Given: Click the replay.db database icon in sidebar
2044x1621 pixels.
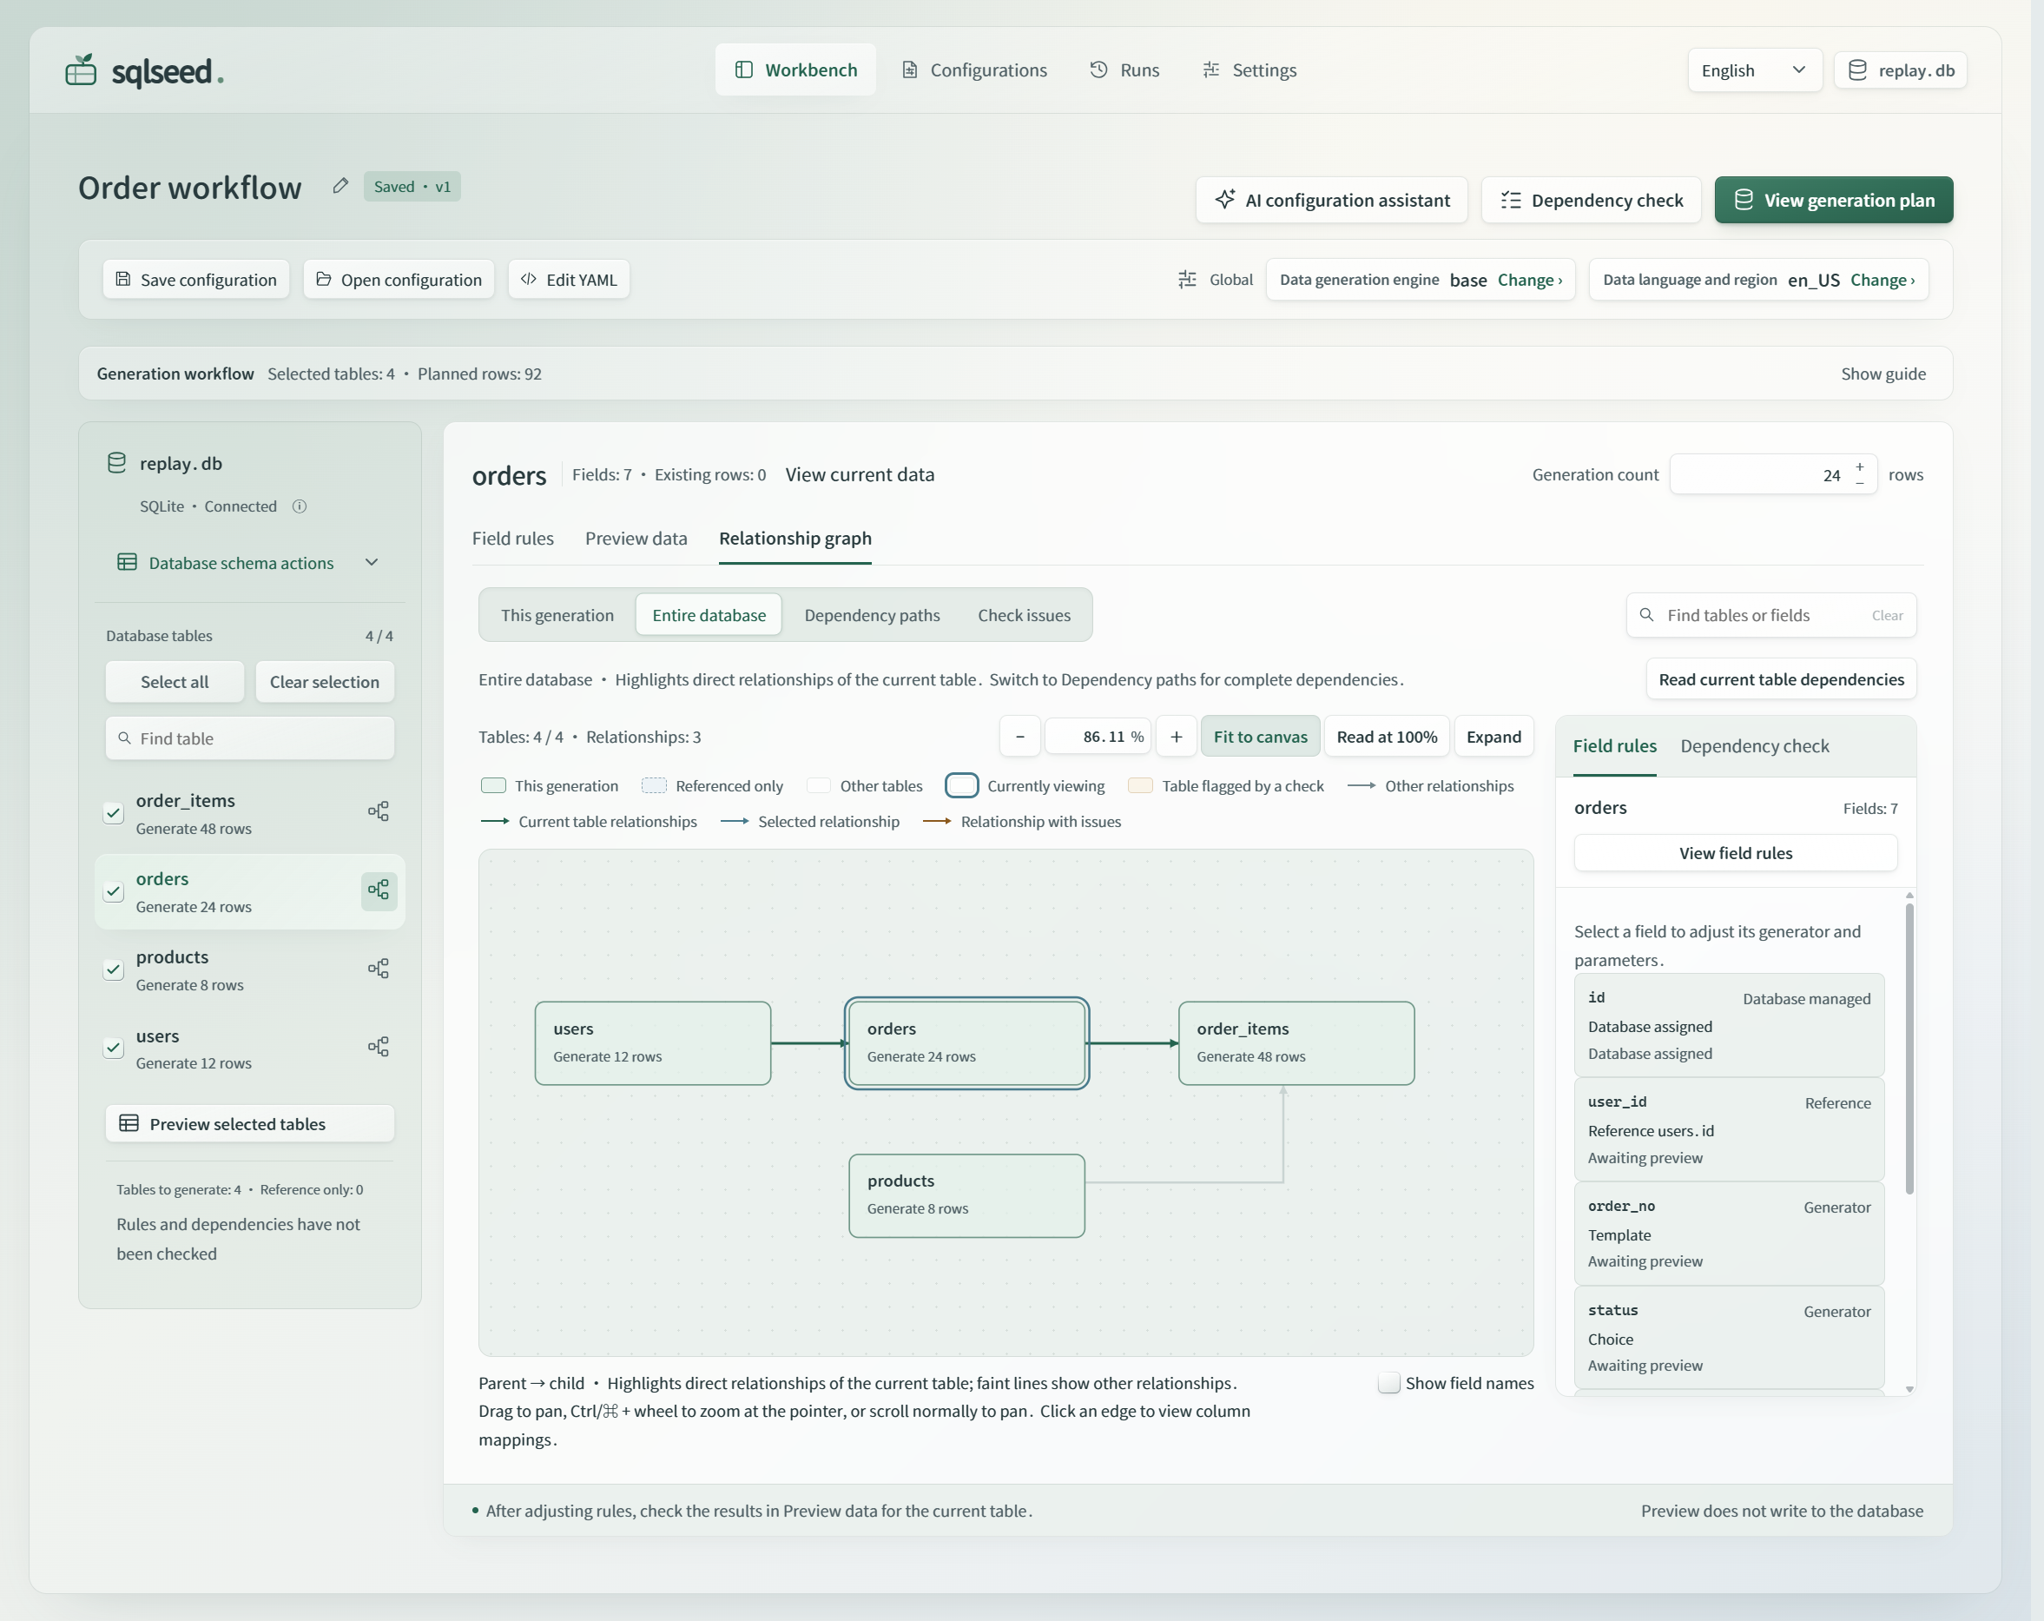Looking at the screenshot, I should [x=116, y=463].
